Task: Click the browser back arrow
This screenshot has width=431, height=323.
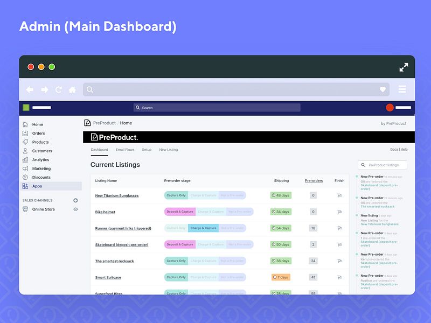Action: (x=30, y=89)
